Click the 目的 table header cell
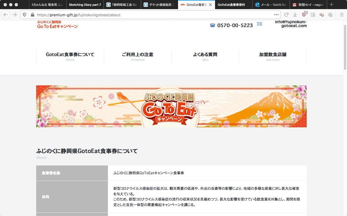 click(x=72, y=197)
